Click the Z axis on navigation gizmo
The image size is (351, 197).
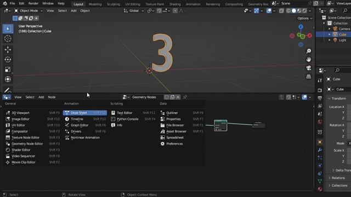[x=301, y=27]
